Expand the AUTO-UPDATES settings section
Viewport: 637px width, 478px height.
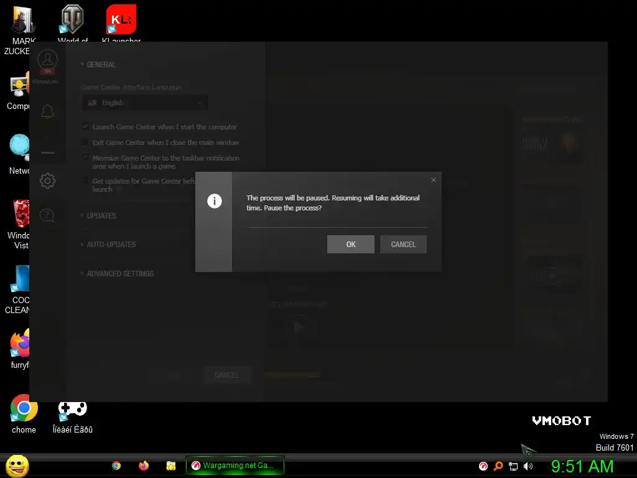pos(108,245)
